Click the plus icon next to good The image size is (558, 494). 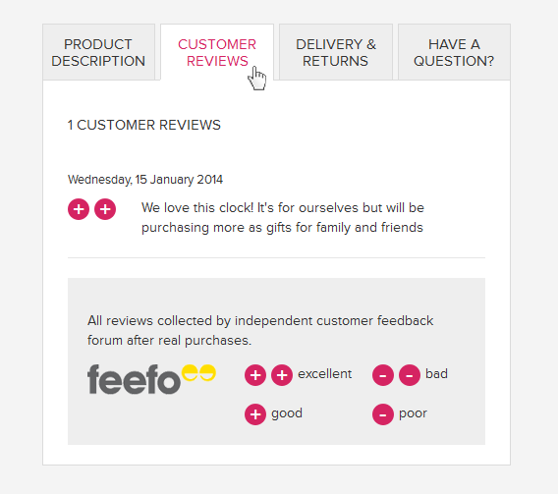(x=255, y=414)
